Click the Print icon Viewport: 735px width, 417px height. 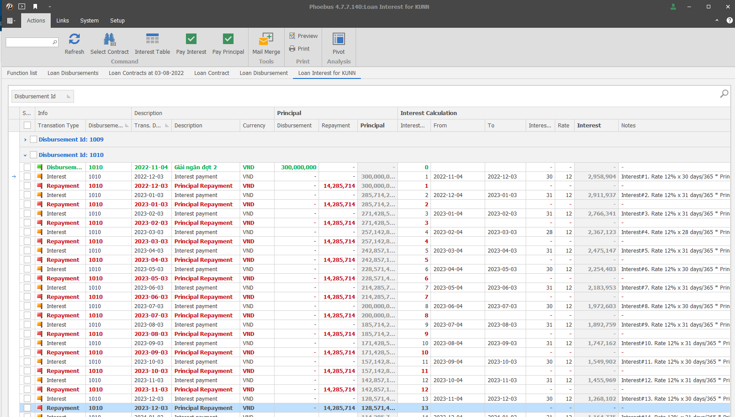299,49
